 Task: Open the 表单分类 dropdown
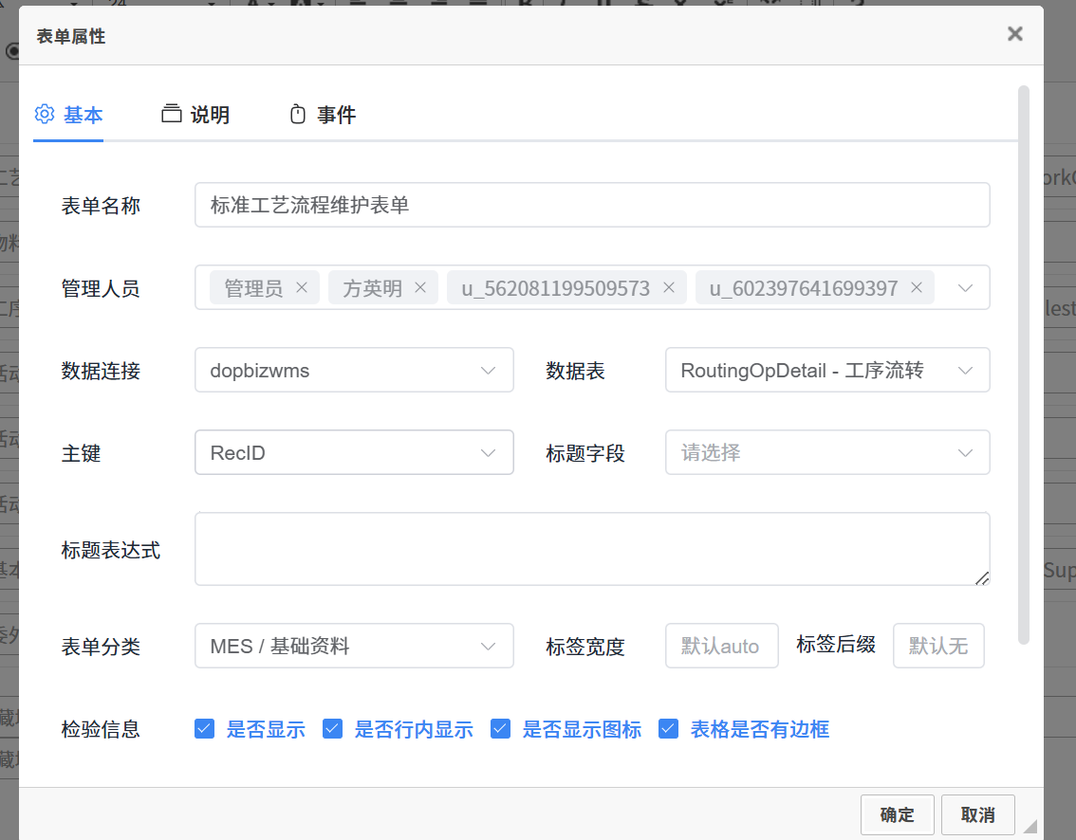354,647
